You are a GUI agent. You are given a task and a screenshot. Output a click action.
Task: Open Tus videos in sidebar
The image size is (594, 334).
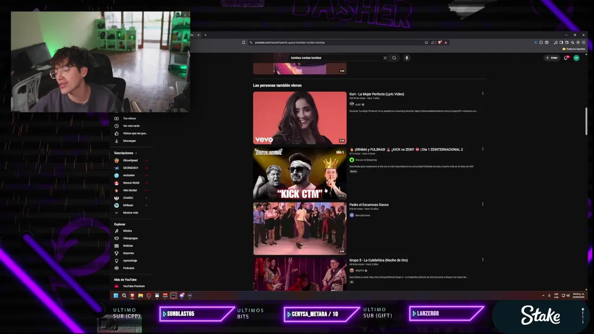tap(130, 118)
